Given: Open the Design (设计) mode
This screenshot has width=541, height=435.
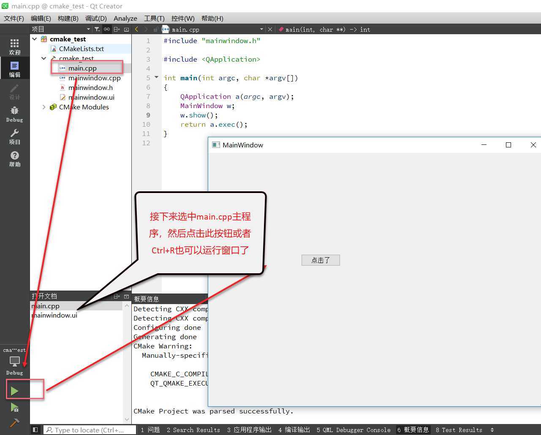Looking at the screenshot, I should [15, 91].
